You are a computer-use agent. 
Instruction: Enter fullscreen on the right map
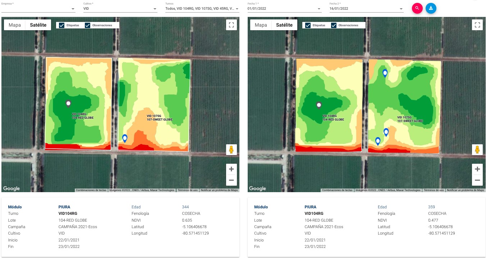tap(477, 25)
